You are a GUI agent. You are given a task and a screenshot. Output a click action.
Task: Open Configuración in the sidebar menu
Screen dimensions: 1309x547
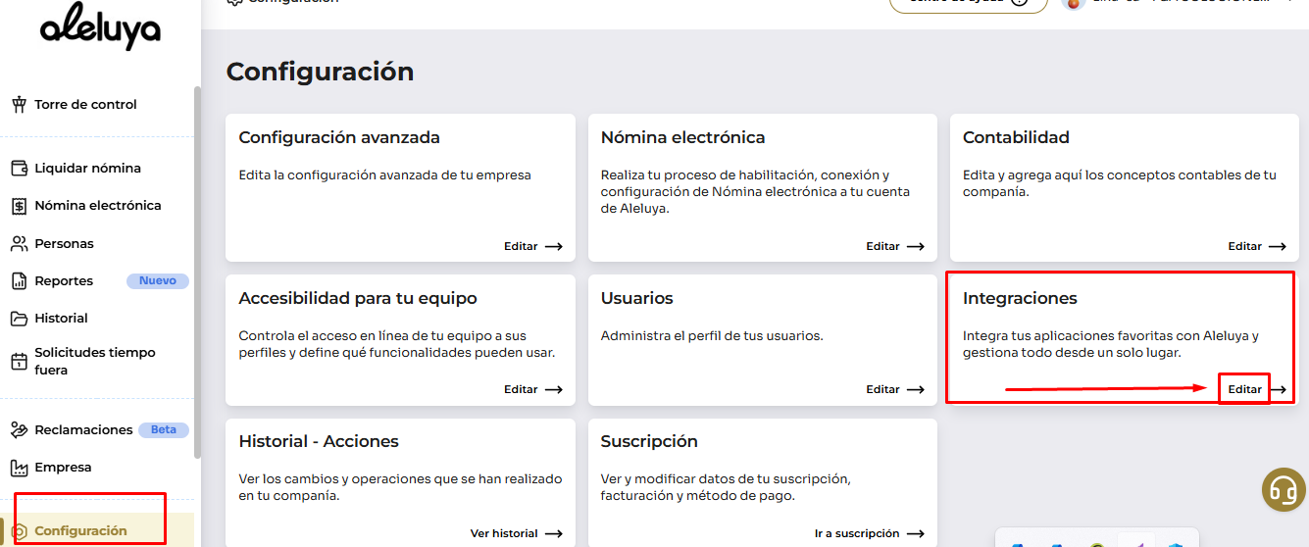(80, 530)
